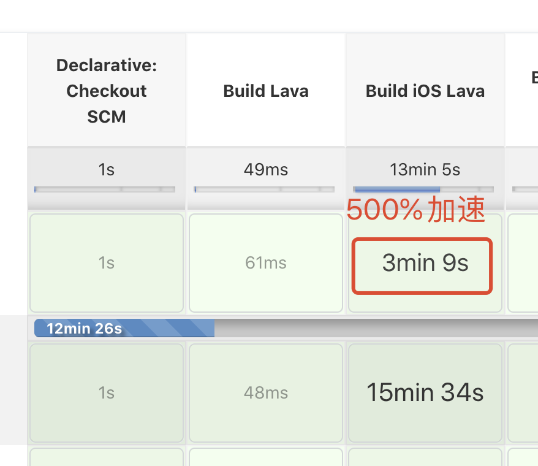The width and height of the screenshot is (538, 466).
Task: Click the partial bottom-row cell under Build Lava
Action: coord(266,457)
